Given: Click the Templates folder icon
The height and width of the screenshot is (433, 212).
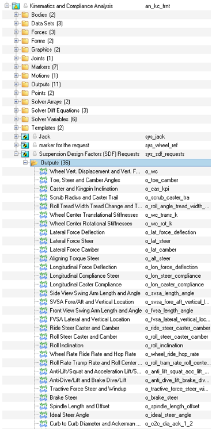Looking at the screenshot, I should coord(25,128).
